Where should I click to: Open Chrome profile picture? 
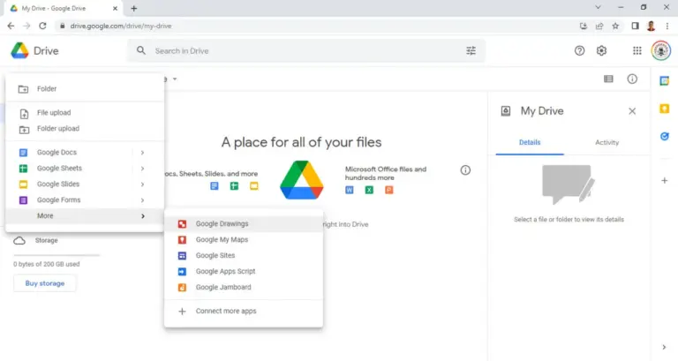pyautogui.click(x=652, y=26)
